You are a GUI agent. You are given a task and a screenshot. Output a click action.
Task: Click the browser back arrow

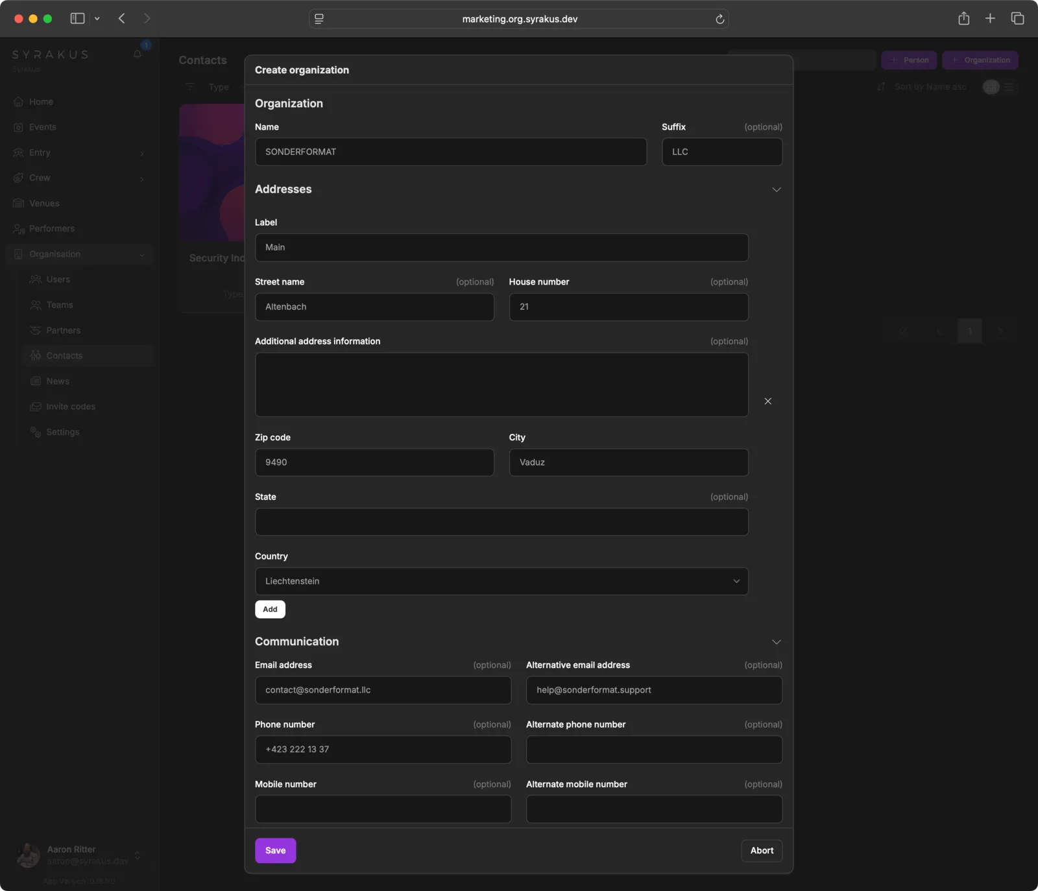tap(122, 19)
